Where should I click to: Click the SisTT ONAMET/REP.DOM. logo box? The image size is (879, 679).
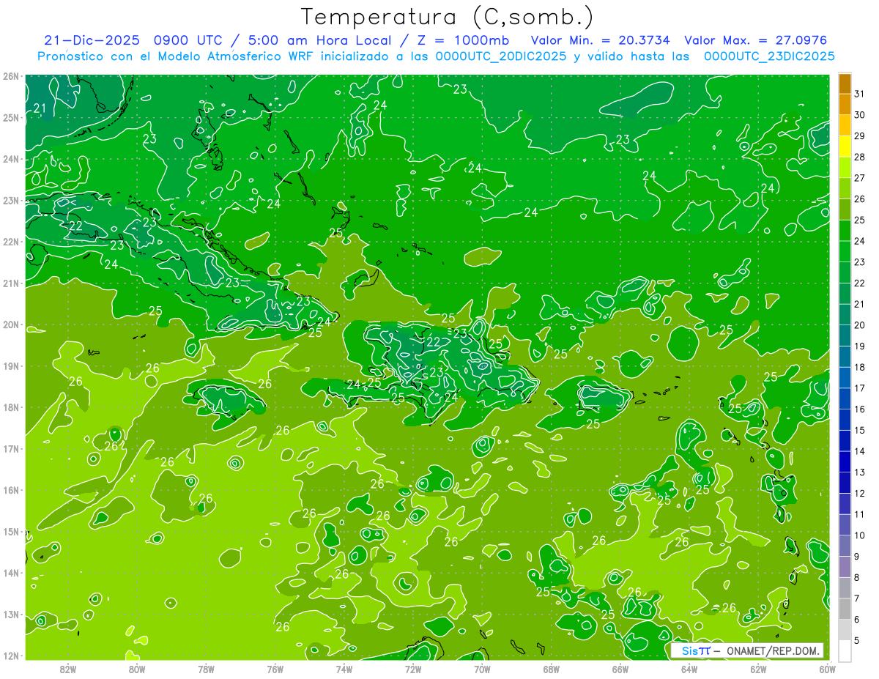click(746, 650)
